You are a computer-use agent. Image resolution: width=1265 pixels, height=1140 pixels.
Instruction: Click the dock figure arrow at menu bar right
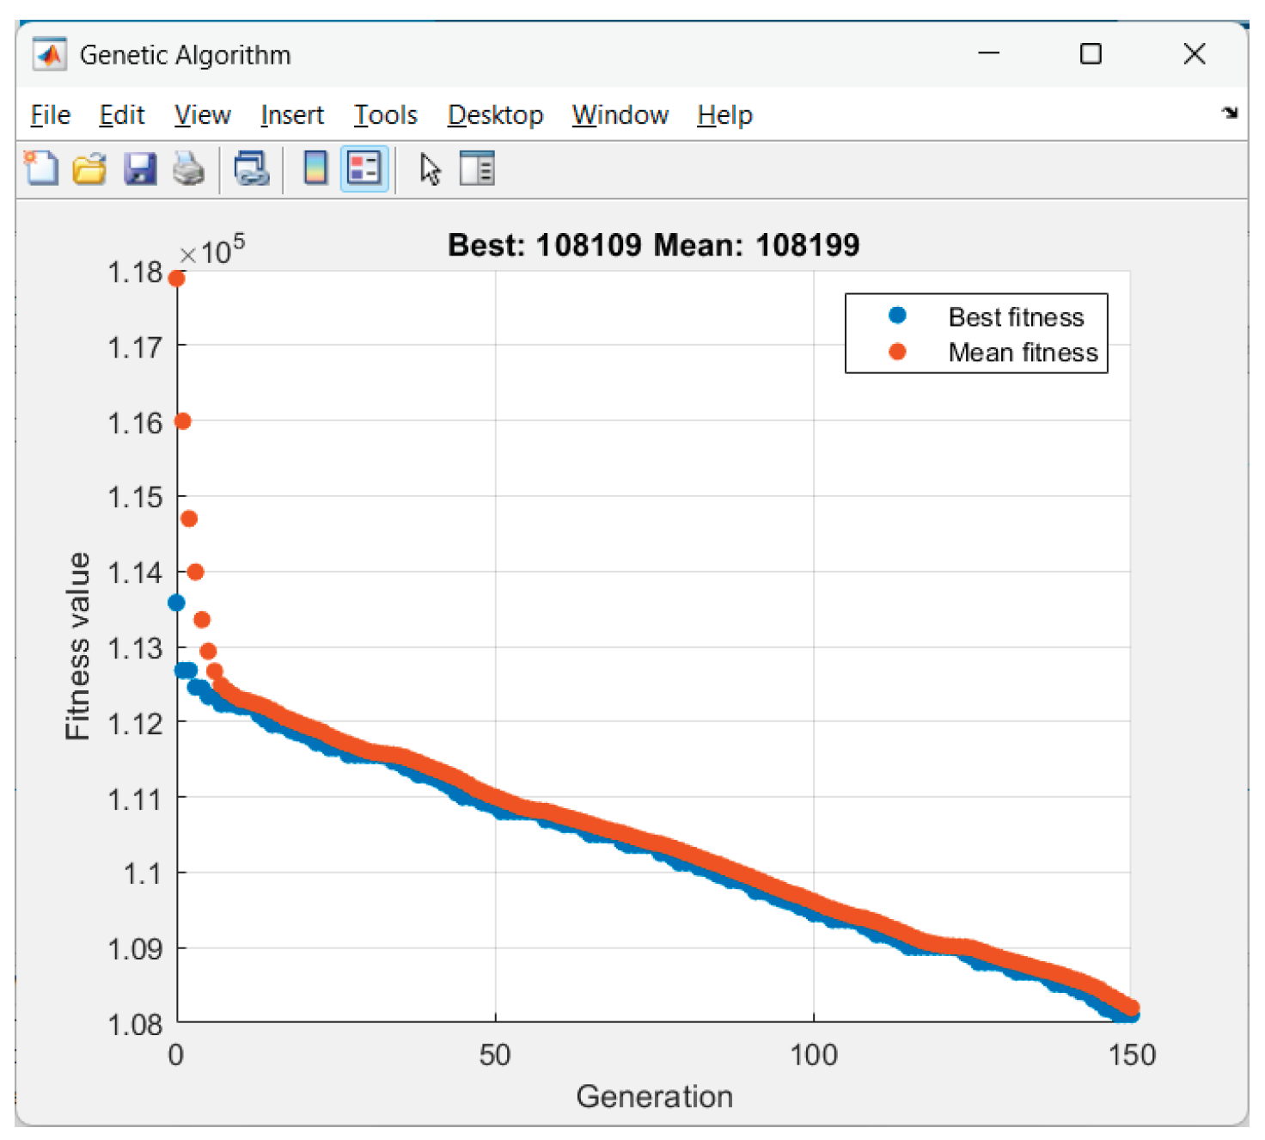tap(1230, 113)
